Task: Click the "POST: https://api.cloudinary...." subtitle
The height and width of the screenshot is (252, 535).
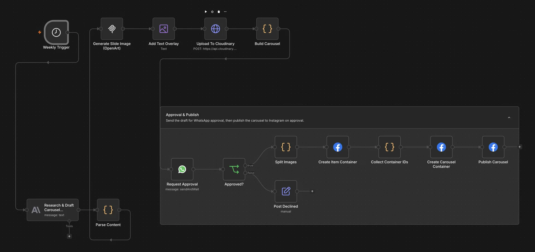Action: pyautogui.click(x=215, y=49)
